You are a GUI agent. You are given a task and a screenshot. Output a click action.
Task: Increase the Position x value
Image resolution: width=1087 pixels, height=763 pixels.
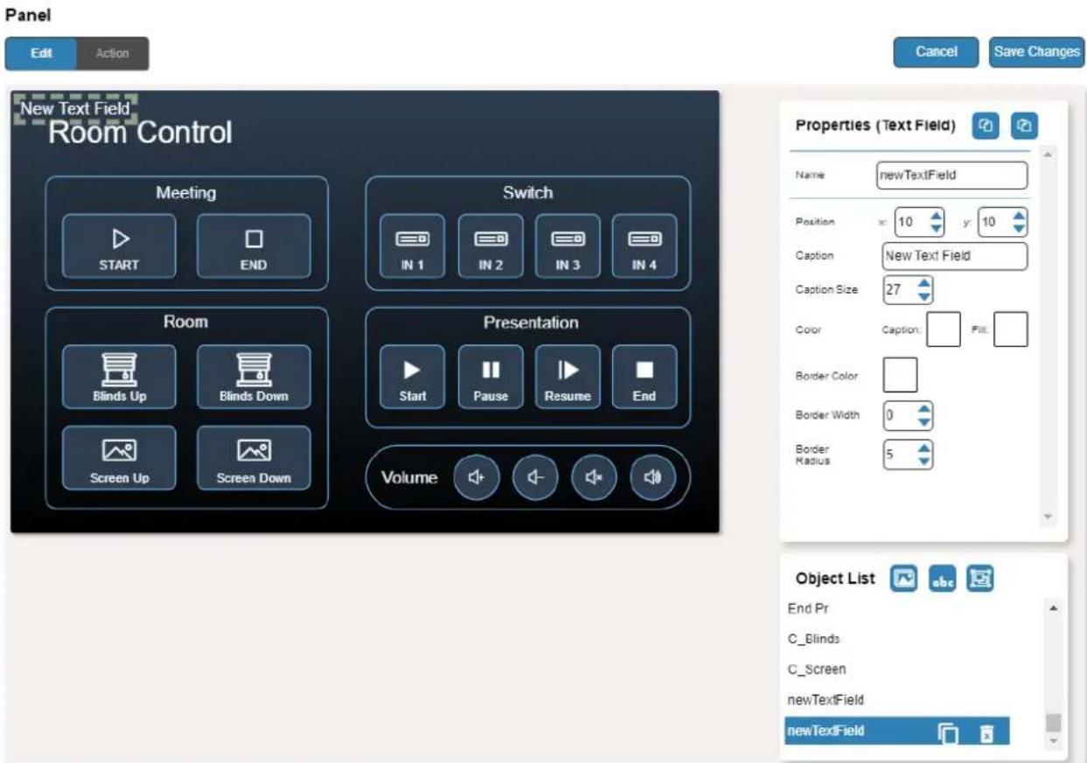click(x=936, y=216)
